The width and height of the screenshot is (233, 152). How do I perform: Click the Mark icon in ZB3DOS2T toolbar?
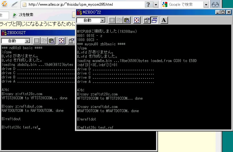37,41
